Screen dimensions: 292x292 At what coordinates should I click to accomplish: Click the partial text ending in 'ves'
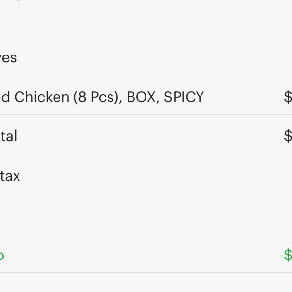coord(8,58)
